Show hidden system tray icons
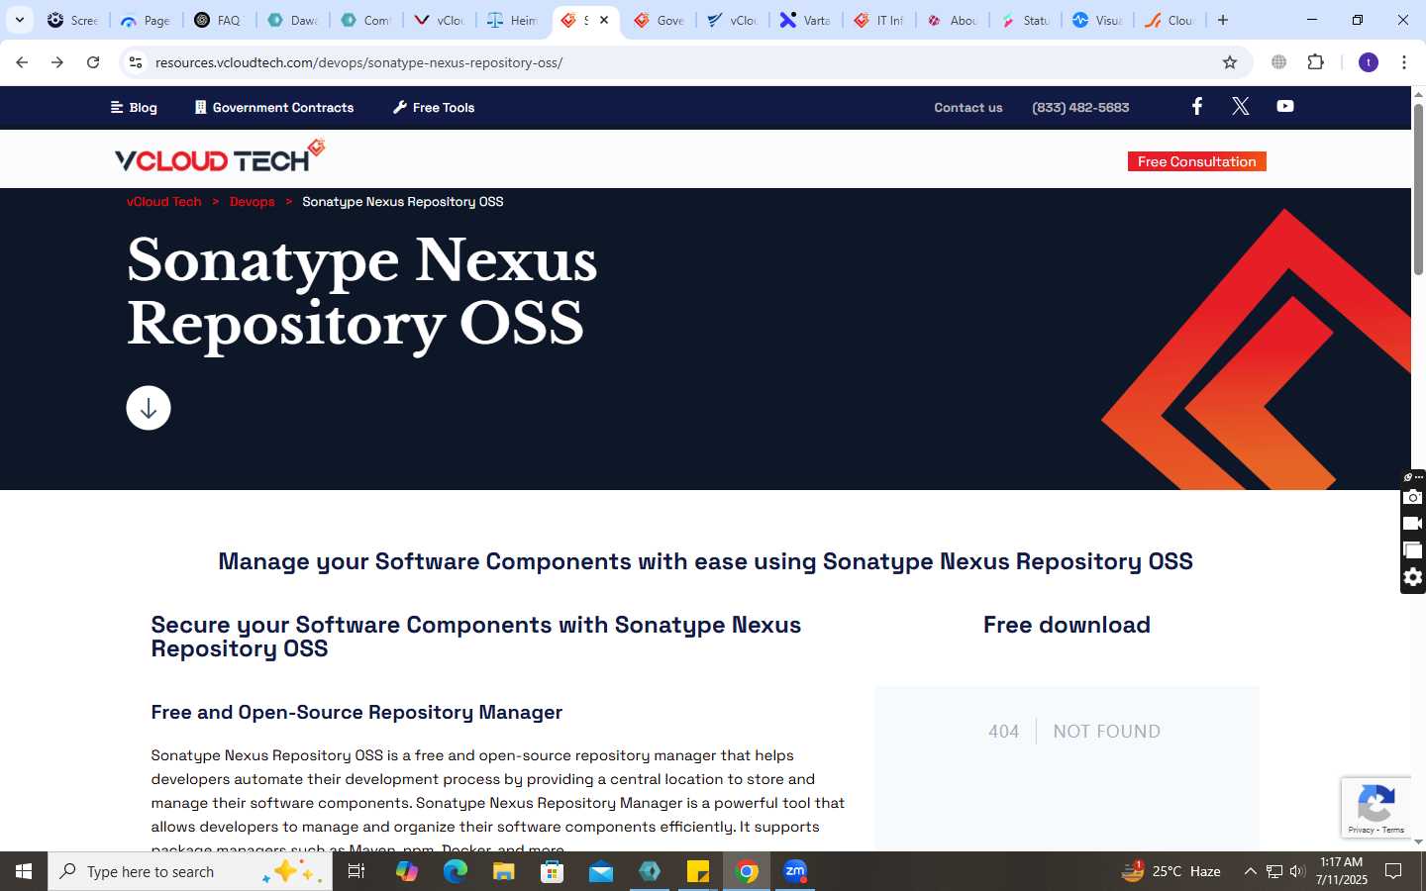This screenshot has height=891, width=1426. (1250, 871)
